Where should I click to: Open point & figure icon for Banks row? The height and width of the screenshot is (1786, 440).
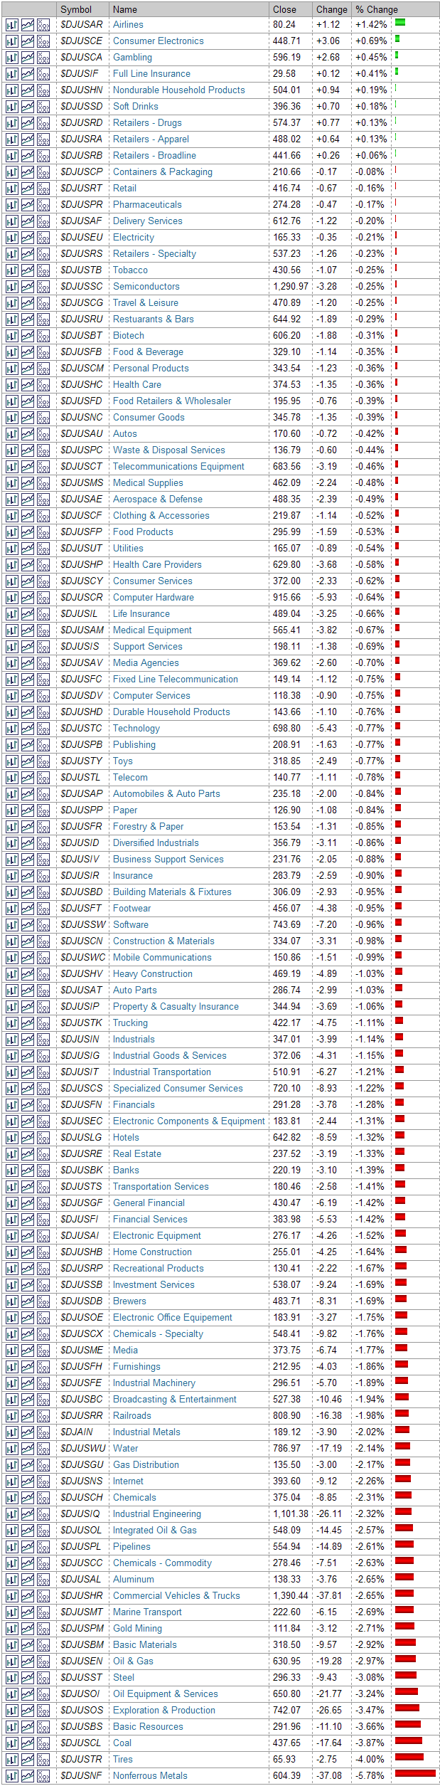pos(43,1171)
